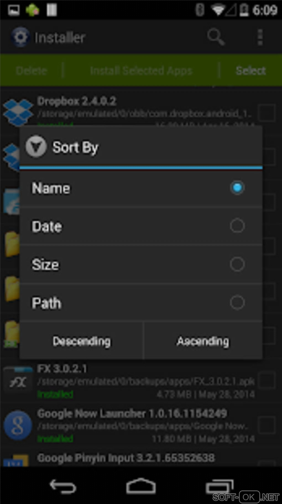Check the FX 3.0.2.1 checkbox
This screenshot has height=504, width=282.
[x=267, y=381]
